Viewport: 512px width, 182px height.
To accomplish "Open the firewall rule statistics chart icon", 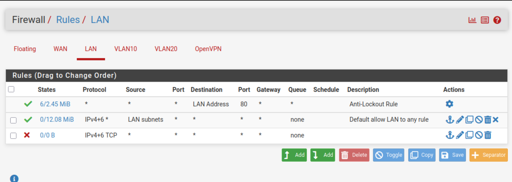I will [472, 20].
